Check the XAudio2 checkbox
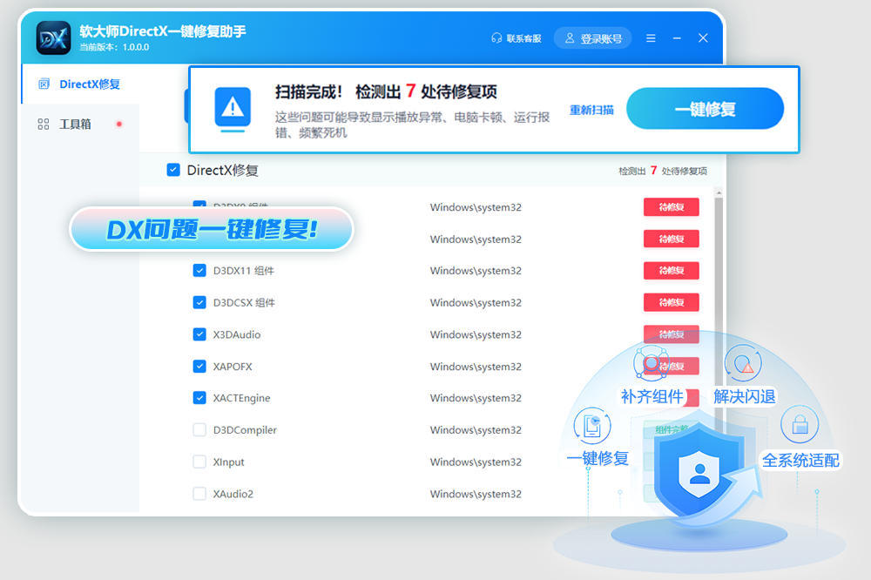 point(199,493)
